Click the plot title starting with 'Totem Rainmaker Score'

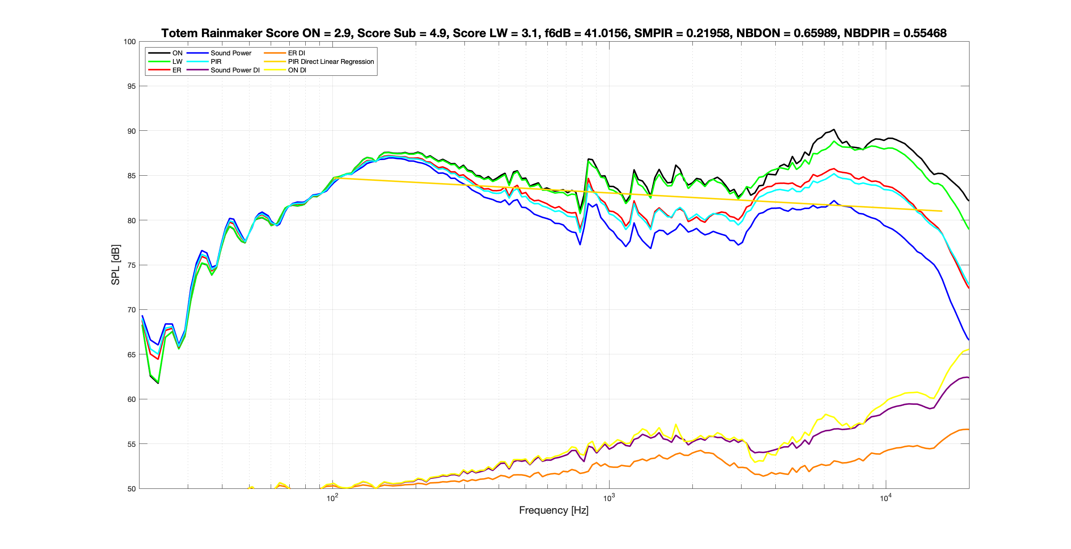554,33
